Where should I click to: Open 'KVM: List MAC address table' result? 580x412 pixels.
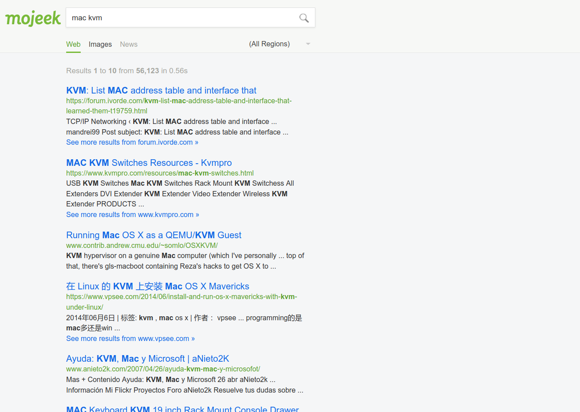pyautogui.click(x=161, y=90)
